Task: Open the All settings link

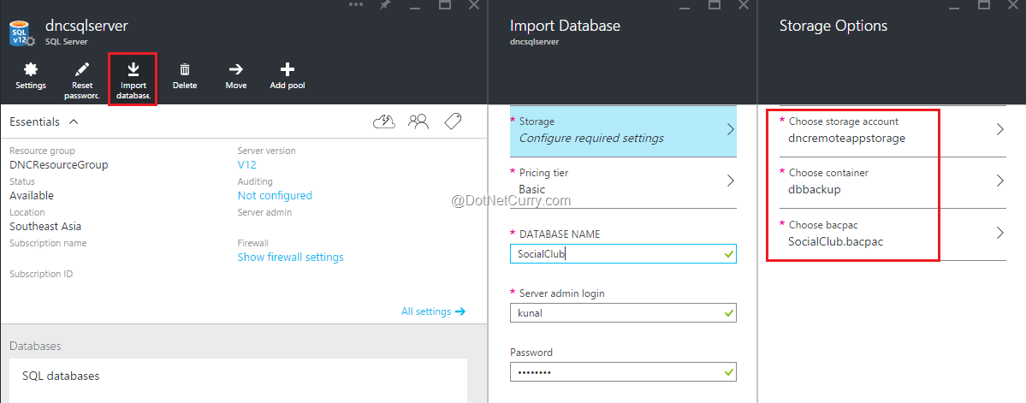Action: [433, 311]
